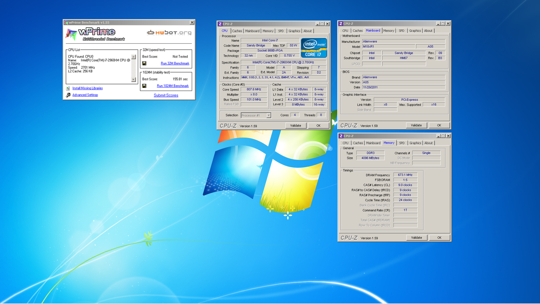
Task: Click the Install Missing Libraries icon
Action: pyautogui.click(x=68, y=88)
